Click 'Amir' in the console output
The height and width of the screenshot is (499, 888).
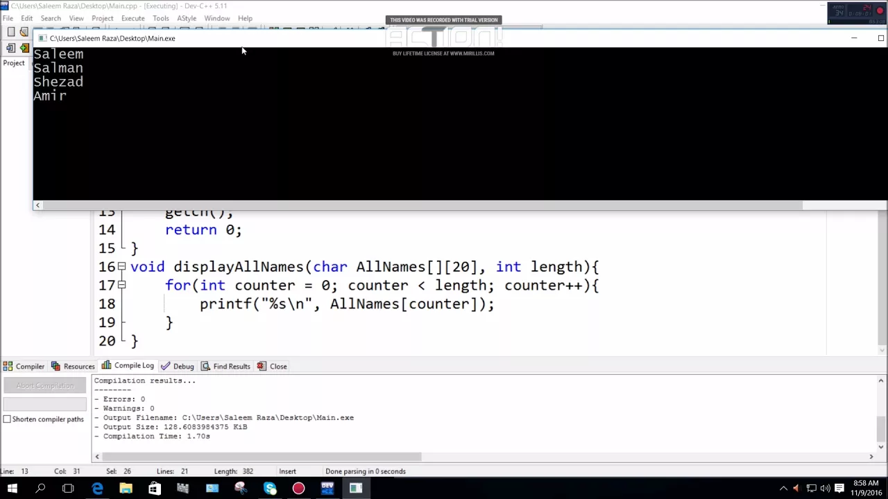[50, 96]
